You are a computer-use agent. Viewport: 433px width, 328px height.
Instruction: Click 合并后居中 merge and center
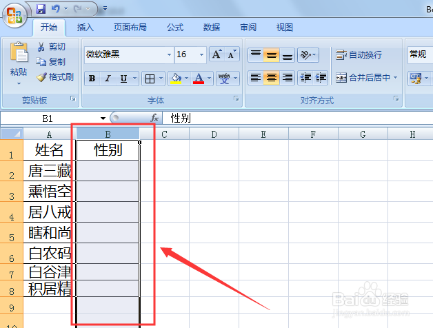(363, 78)
